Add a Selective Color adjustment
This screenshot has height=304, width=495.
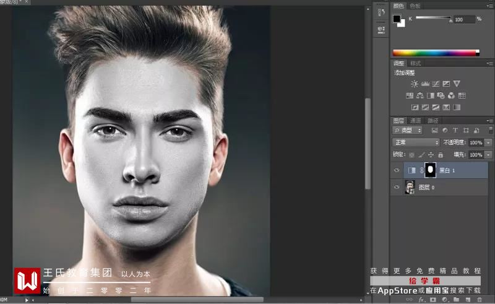(x=446, y=108)
